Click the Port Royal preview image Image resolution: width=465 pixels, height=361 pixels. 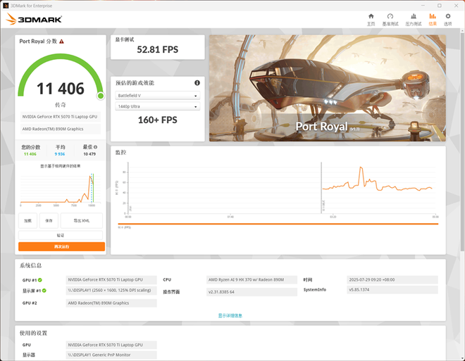(x=327, y=88)
